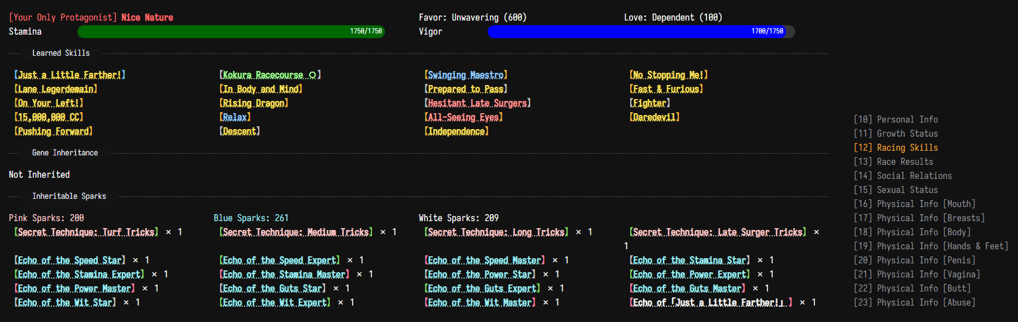Click [Secret Technique: Long Tricks] spark
Viewport: 1018px width, 322px height.
click(496, 232)
